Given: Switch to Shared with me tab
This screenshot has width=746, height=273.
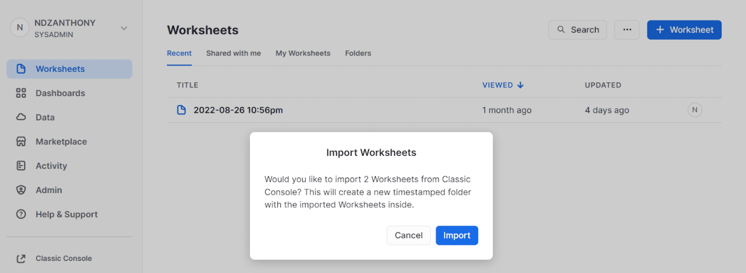Looking at the screenshot, I should click(x=233, y=53).
